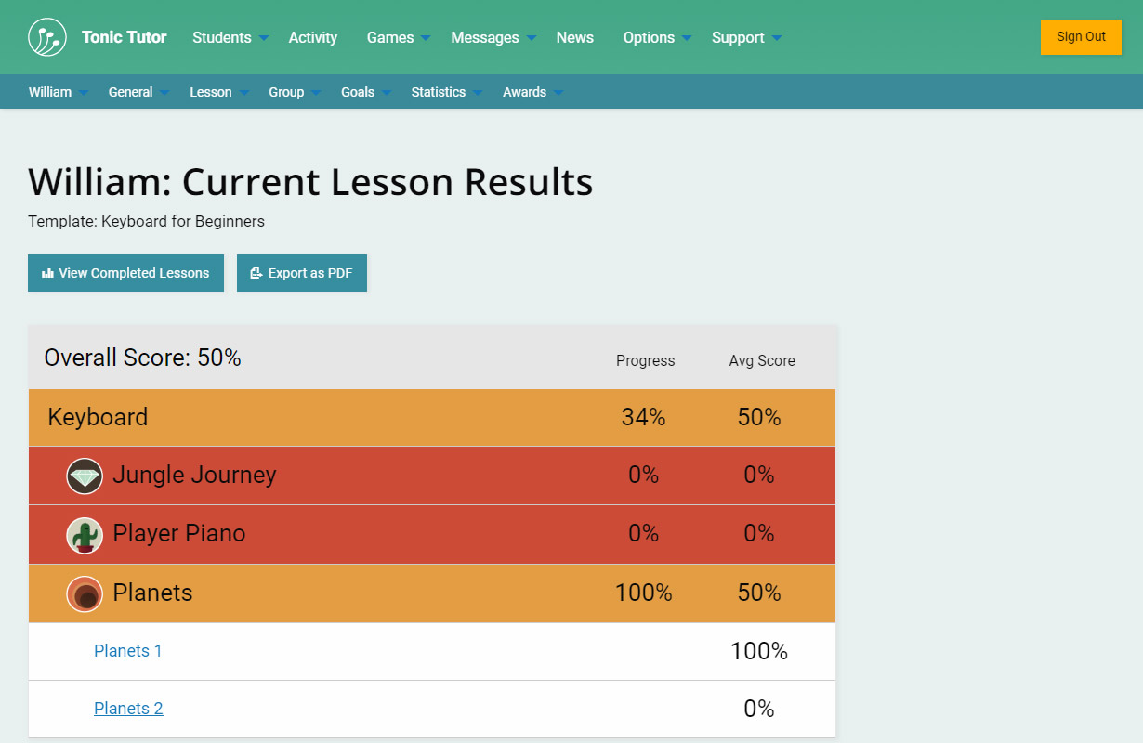Click the PDF export icon
The width and height of the screenshot is (1143, 743).
[x=256, y=273]
